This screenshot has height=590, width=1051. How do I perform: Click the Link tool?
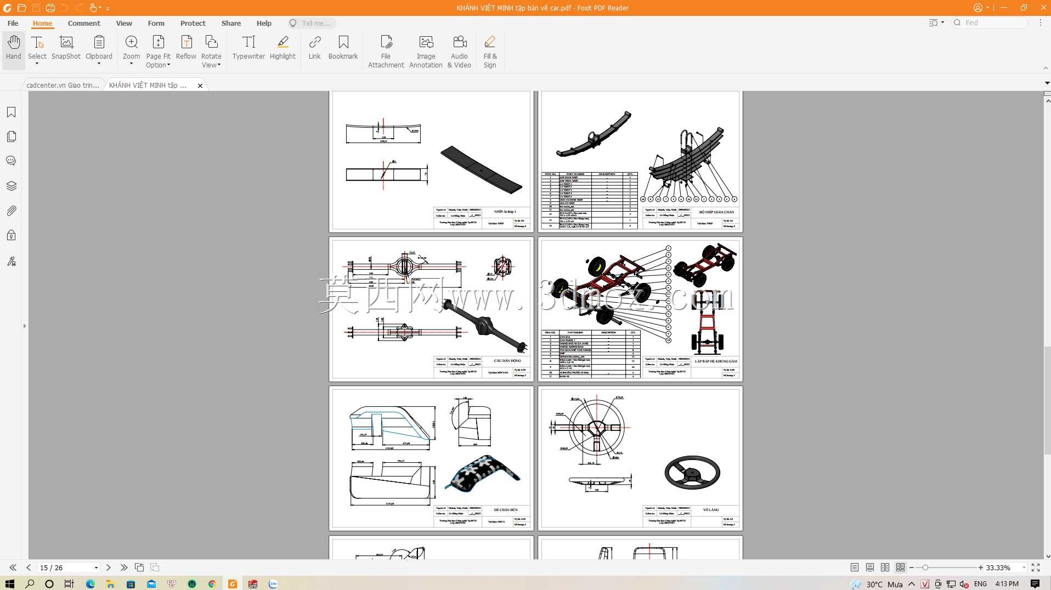click(x=314, y=48)
